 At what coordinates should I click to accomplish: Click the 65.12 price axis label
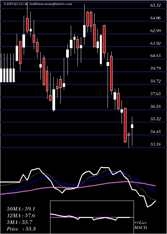[x=156, y=6]
